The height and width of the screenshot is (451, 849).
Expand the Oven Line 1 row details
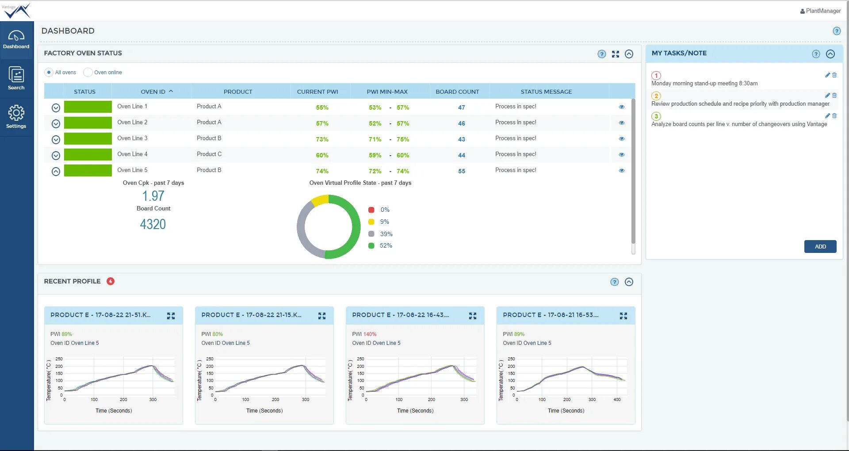[x=56, y=107]
